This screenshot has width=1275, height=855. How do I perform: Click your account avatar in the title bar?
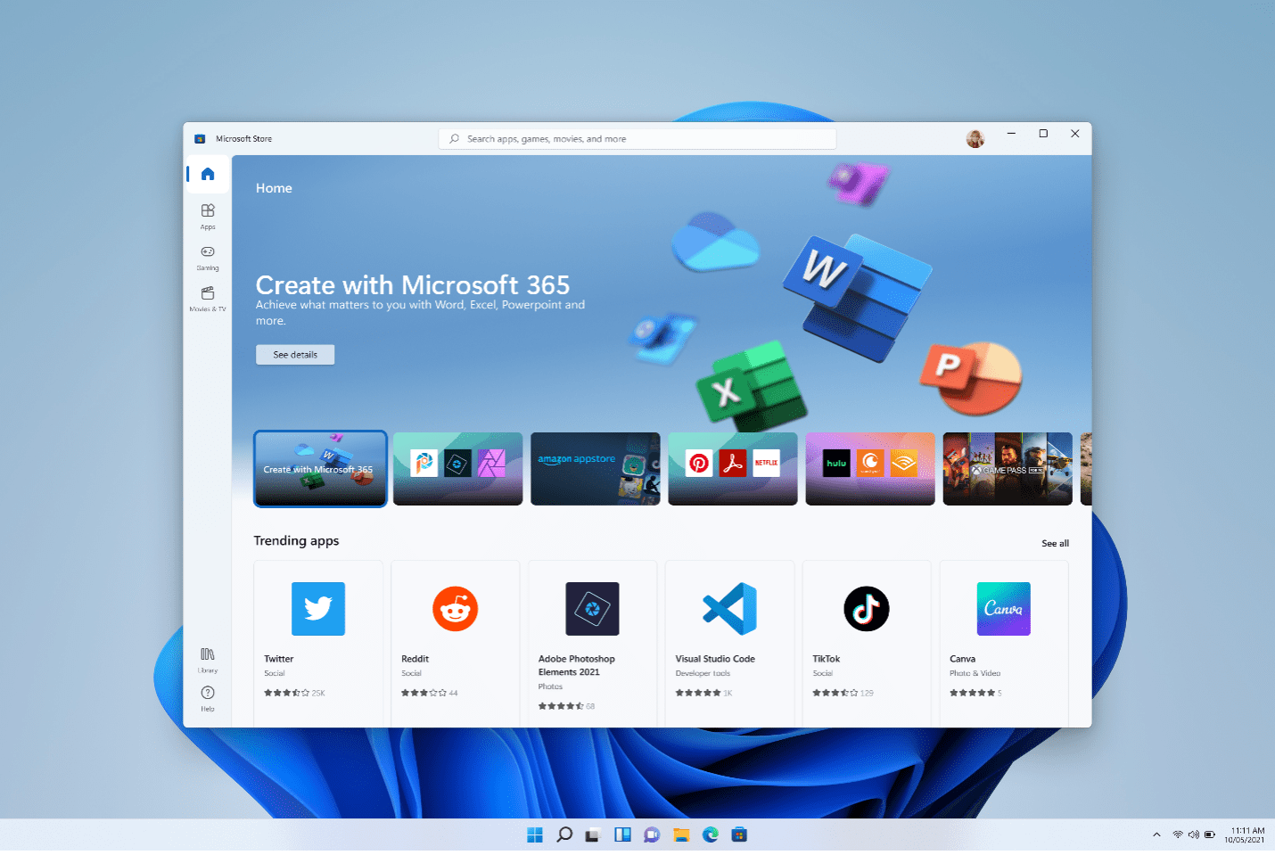point(975,139)
